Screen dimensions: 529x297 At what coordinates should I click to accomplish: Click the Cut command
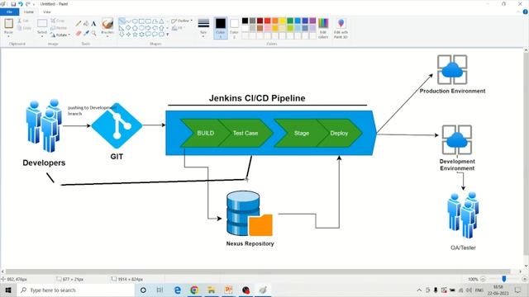24,21
